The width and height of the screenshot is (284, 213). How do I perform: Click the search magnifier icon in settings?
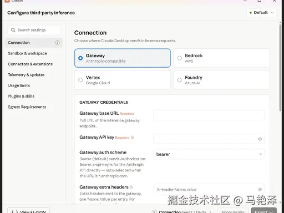click(13, 30)
